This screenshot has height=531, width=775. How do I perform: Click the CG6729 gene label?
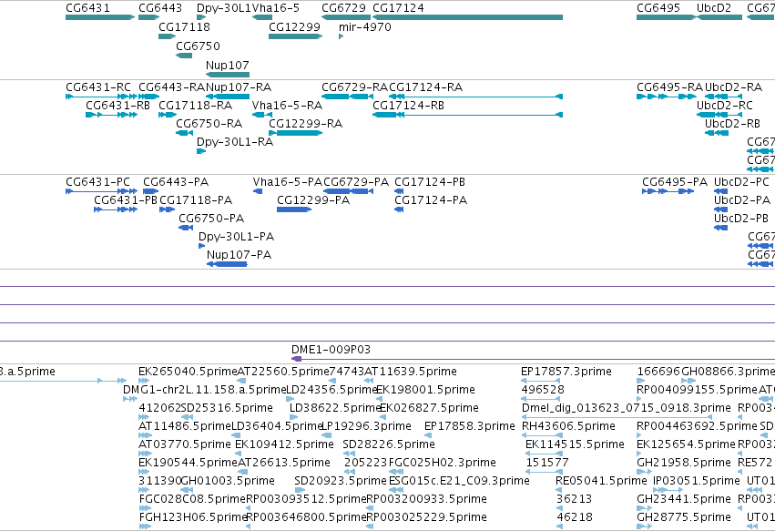[343, 8]
